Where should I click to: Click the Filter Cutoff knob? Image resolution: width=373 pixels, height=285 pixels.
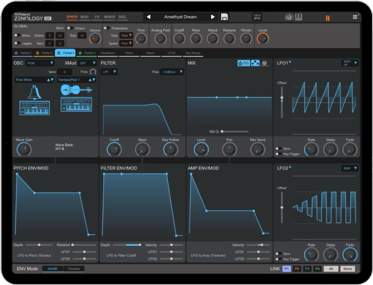point(114,149)
